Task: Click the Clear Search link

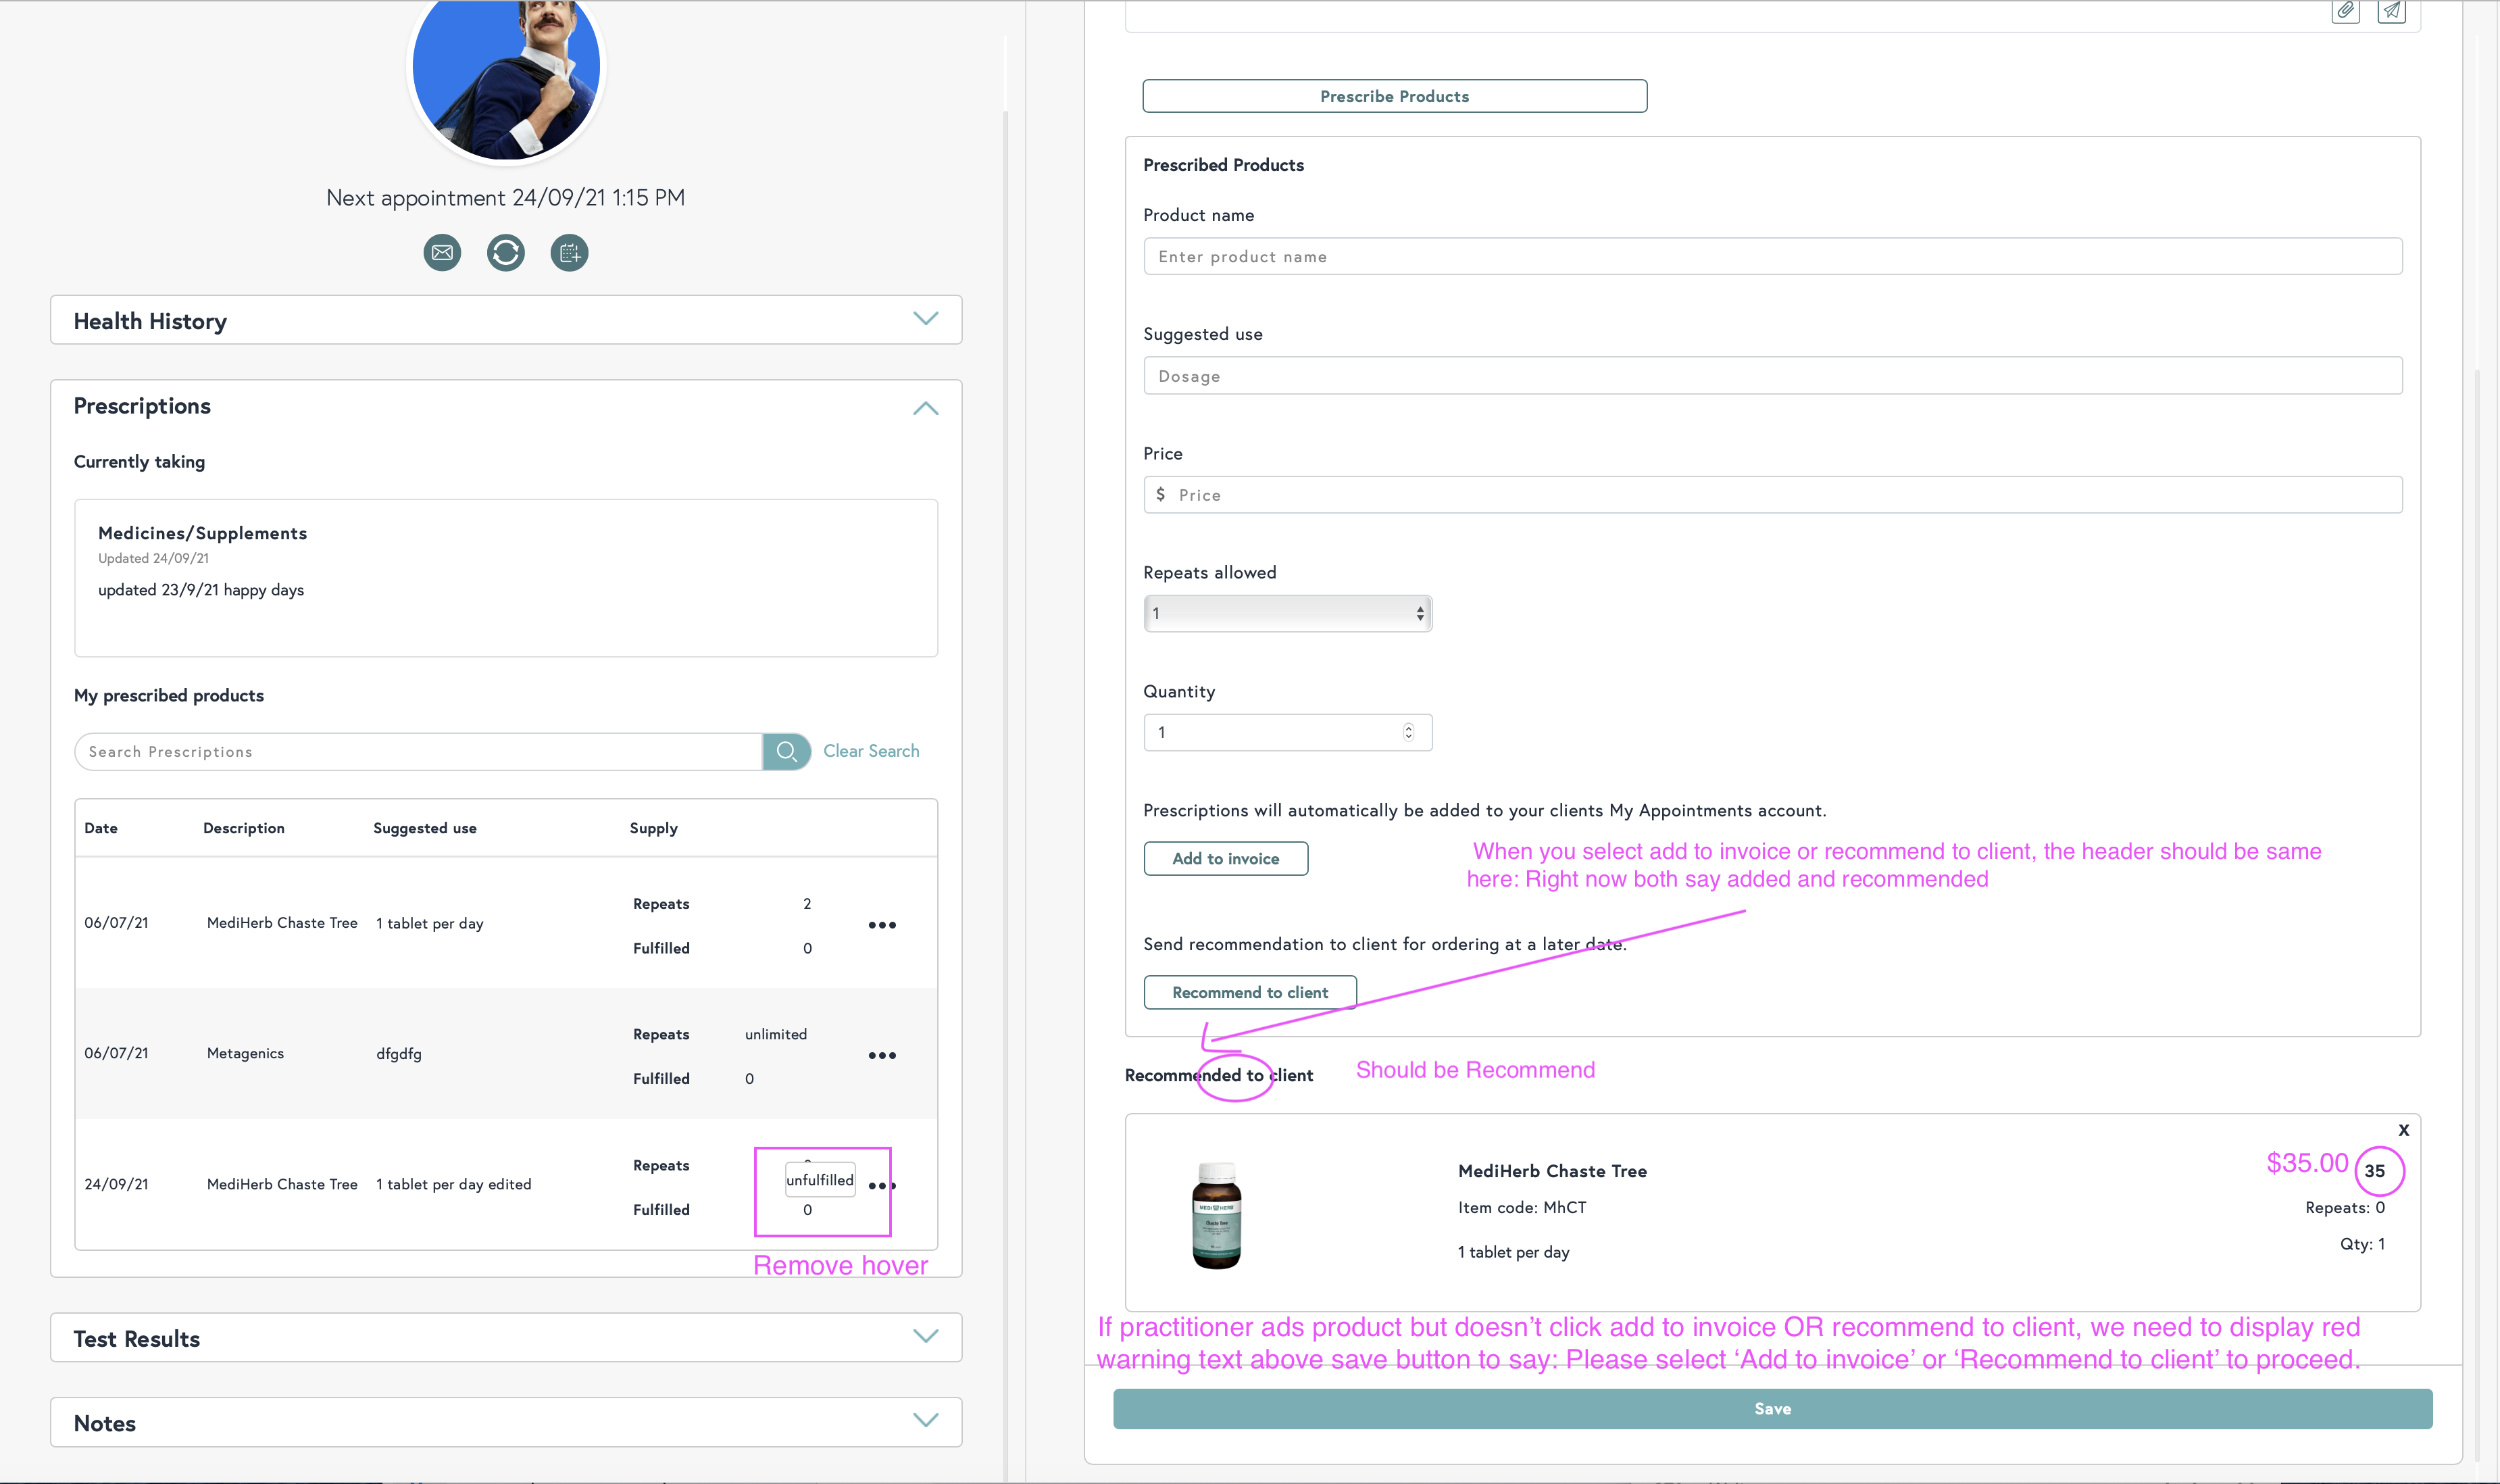Action: pyautogui.click(x=871, y=751)
